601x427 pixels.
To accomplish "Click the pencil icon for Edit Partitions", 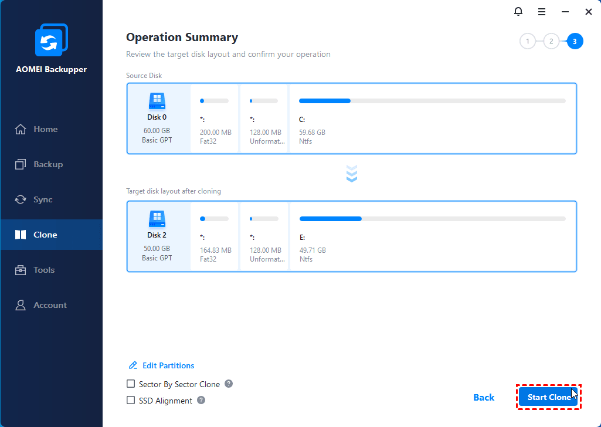I will pos(133,365).
